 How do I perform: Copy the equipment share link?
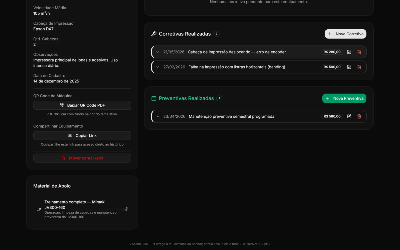82,135
